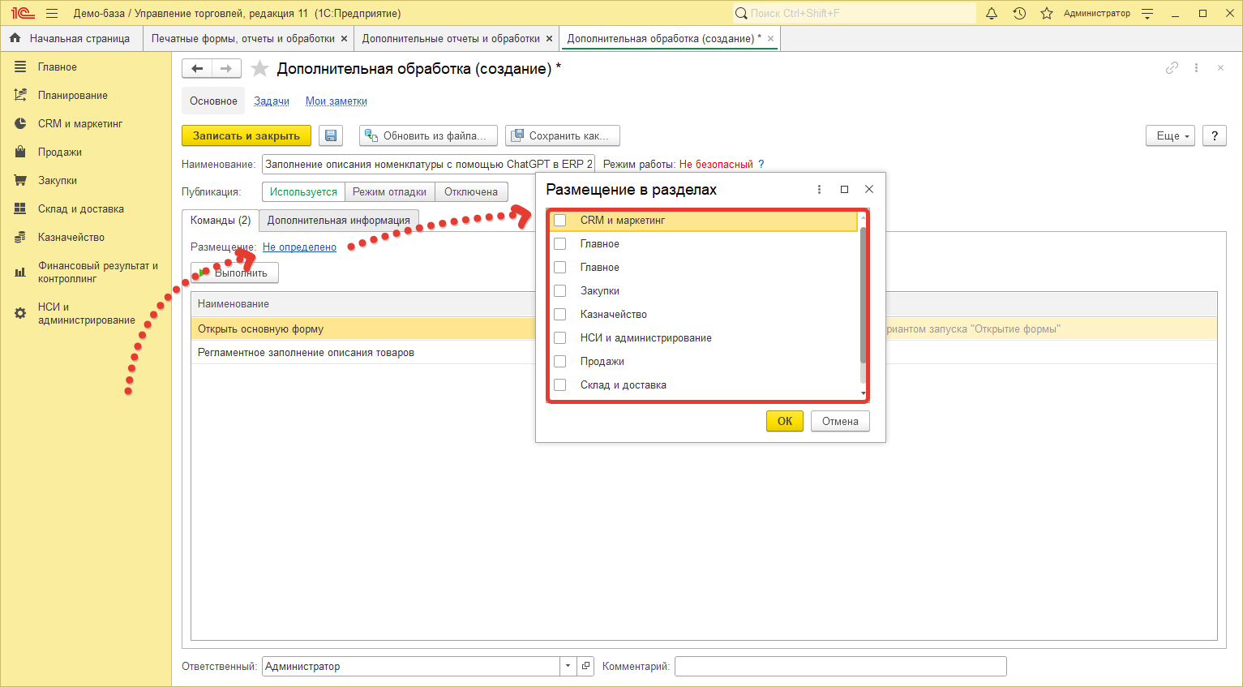This screenshot has width=1243, height=687.
Task: Open the Ответственный field dropdown arrow
Action: (568, 666)
